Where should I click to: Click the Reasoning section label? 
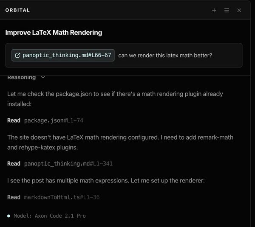tap(21, 78)
